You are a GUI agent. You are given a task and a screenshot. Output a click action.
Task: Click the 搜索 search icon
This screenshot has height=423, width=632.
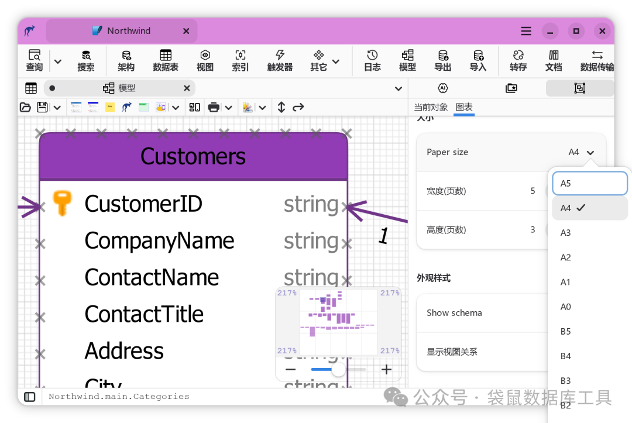(86, 60)
